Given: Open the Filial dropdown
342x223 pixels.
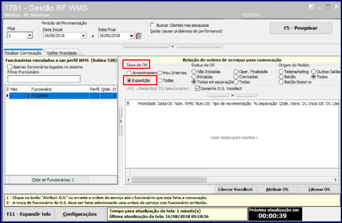Looking at the screenshot, I should click(30, 35).
